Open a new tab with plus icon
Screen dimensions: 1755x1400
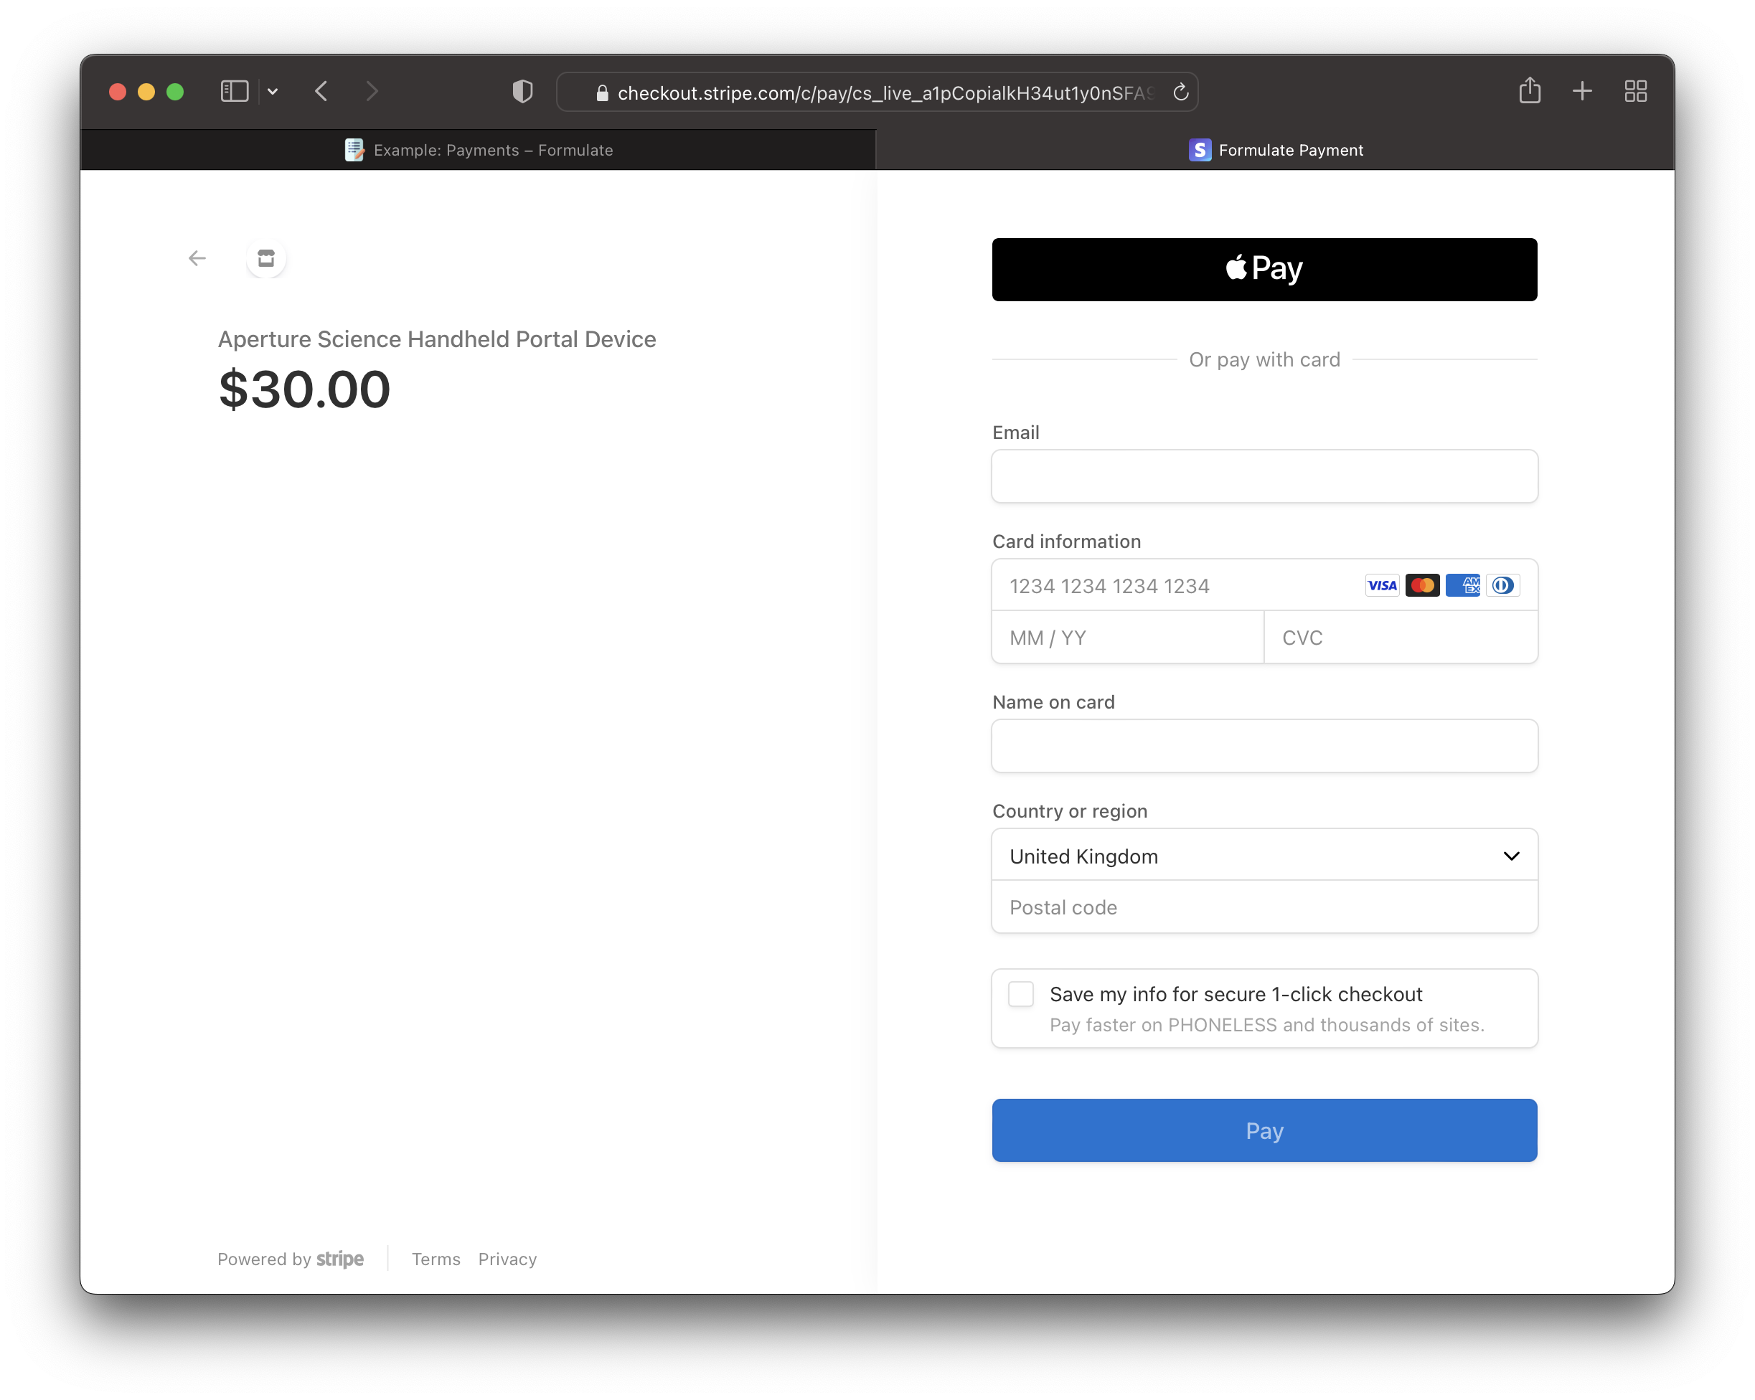[1581, 91]
